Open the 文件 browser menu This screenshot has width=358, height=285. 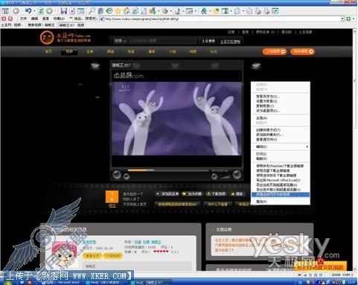click(23, 19)
